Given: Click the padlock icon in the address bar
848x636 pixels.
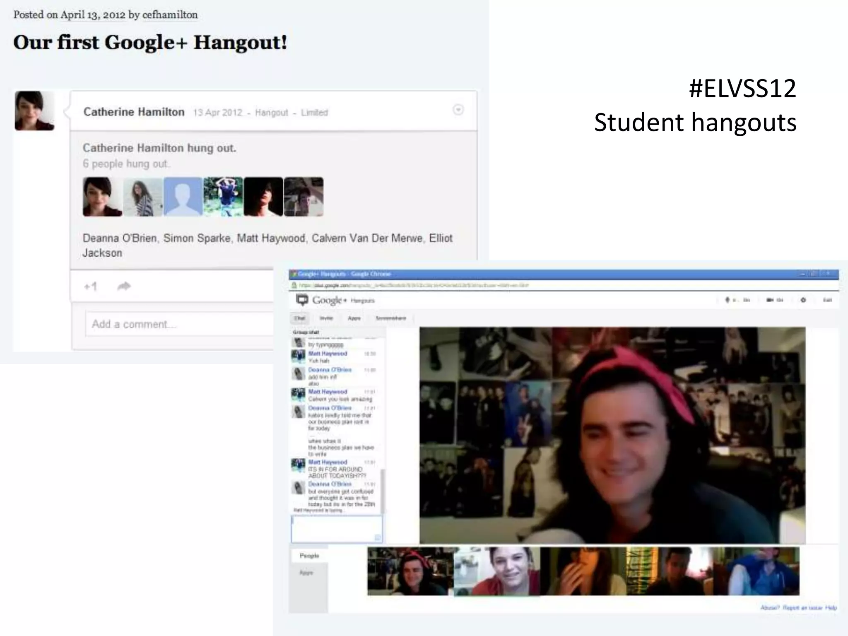Looking at the screenshot, I should click(x=294, y=285).
